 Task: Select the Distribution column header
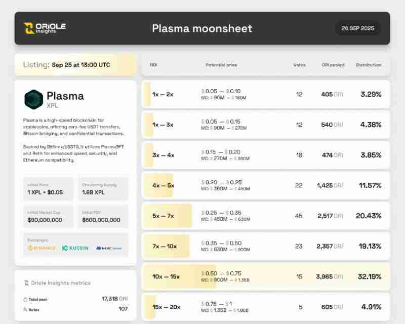[x=369, y=65]
